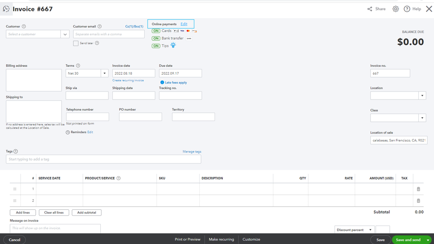Click the Cc(1)/Bcc(1) link
This screenshot has height=244, width=434.
134,26
